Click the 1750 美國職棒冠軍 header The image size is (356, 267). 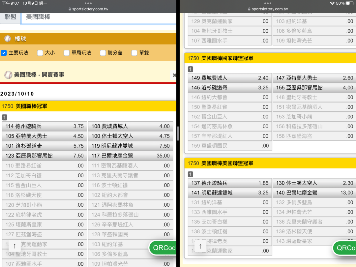click(x=88, y=106)
